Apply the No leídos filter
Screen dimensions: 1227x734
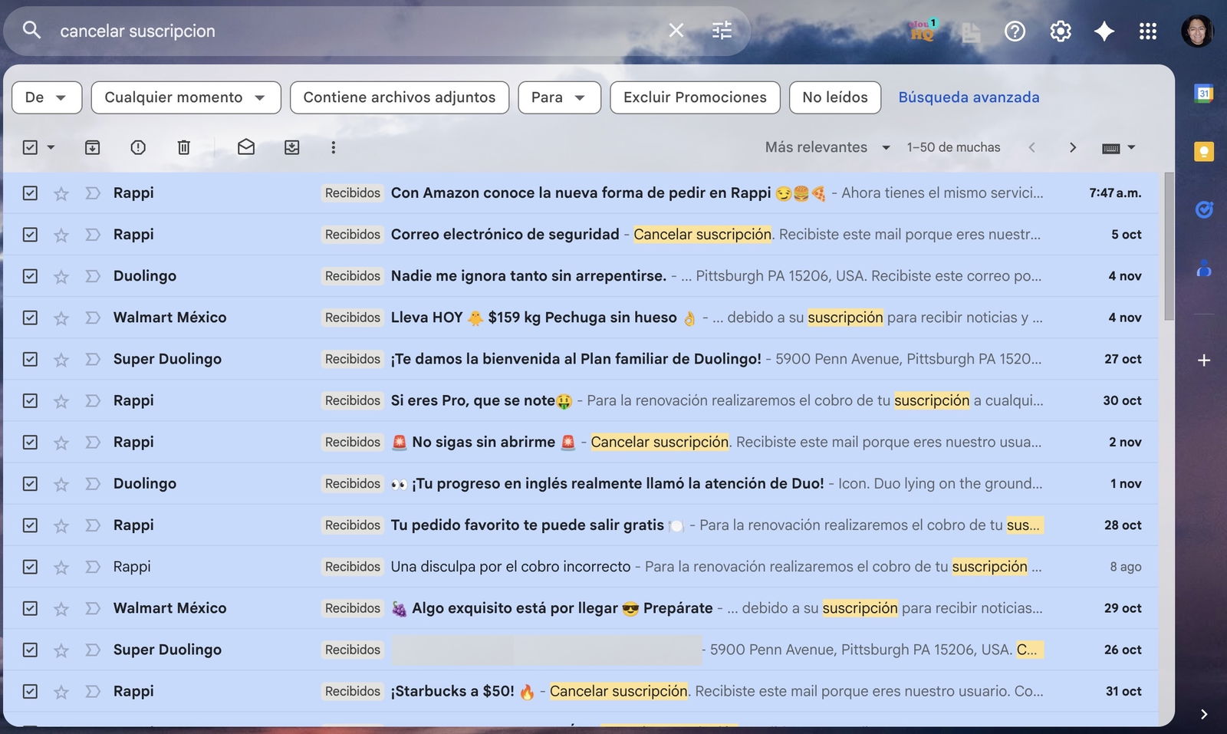click(834, 97)
